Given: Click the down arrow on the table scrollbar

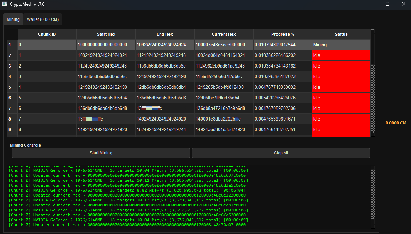Looking at the screenshot, I should pyautogui.click(x=372, y=134).
